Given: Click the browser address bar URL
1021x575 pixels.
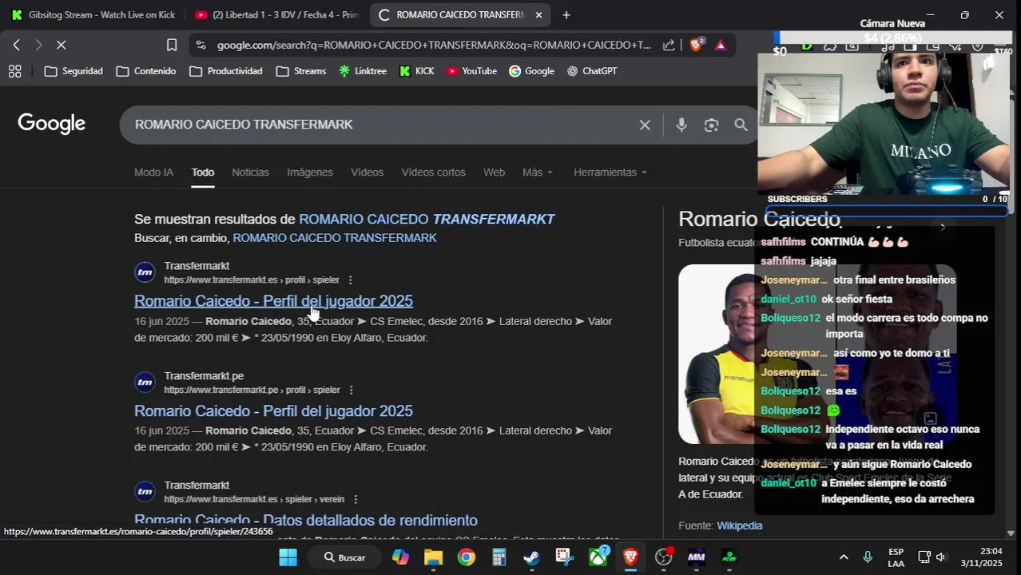Looking at the screenshot, I should (x=434, y=46).
